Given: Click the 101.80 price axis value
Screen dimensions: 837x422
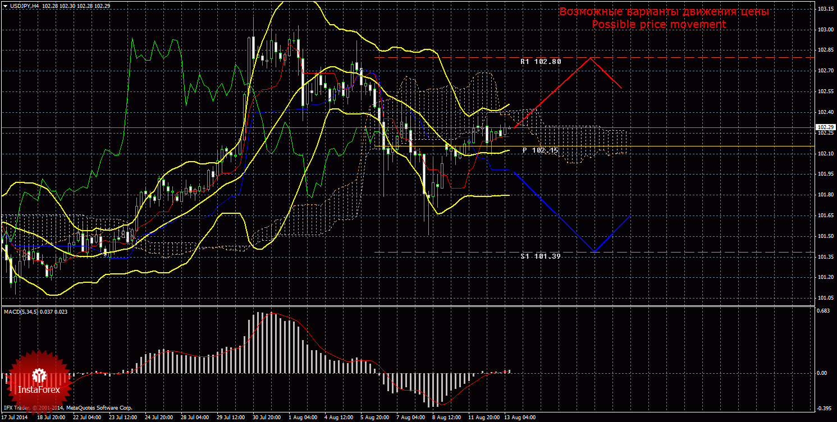Looking at the screenshot, I should [825, 195].
